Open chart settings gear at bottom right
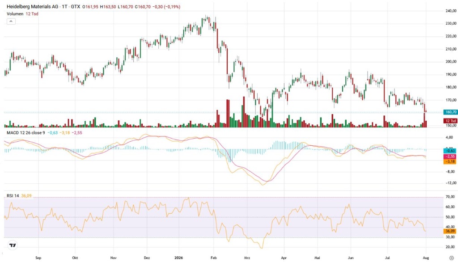The image size is (458, 262). tap(451, 258)
